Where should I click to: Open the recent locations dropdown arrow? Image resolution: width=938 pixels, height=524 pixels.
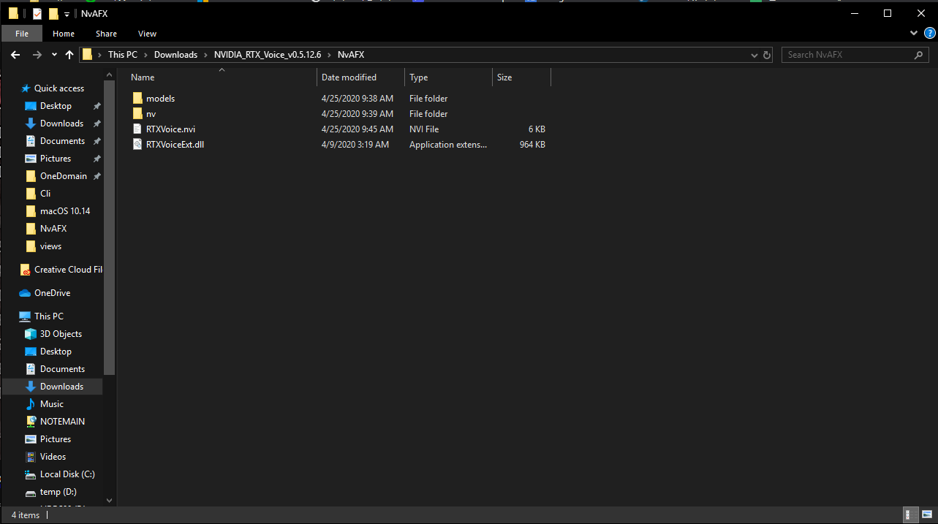[54, 55]
